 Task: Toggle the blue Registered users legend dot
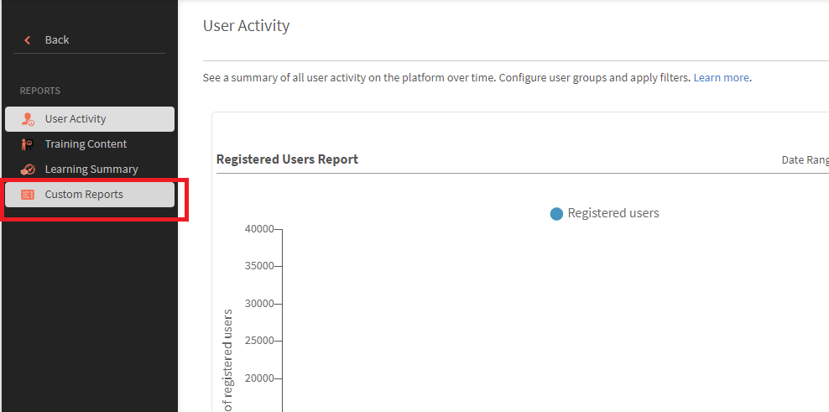point(556,214)
